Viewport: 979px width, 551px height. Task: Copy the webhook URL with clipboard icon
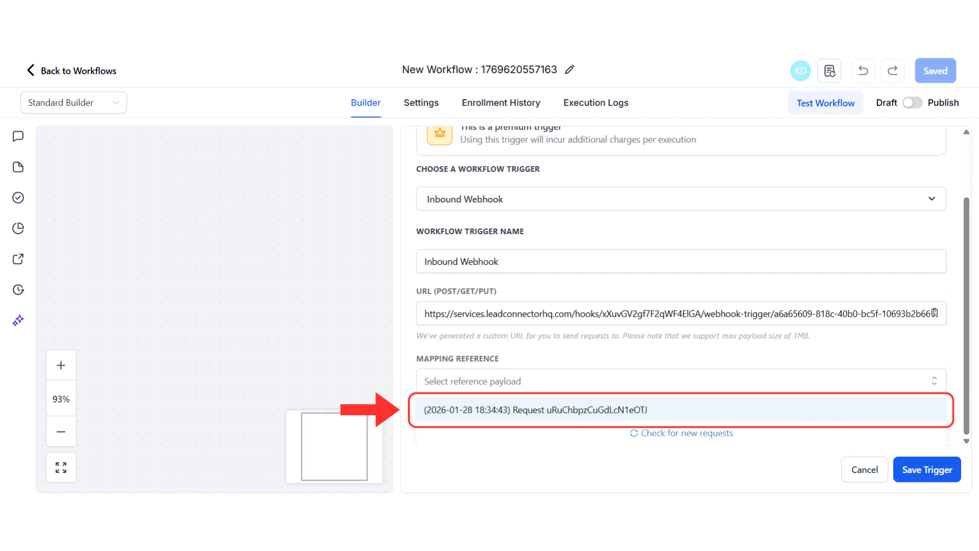coord(935,313)
